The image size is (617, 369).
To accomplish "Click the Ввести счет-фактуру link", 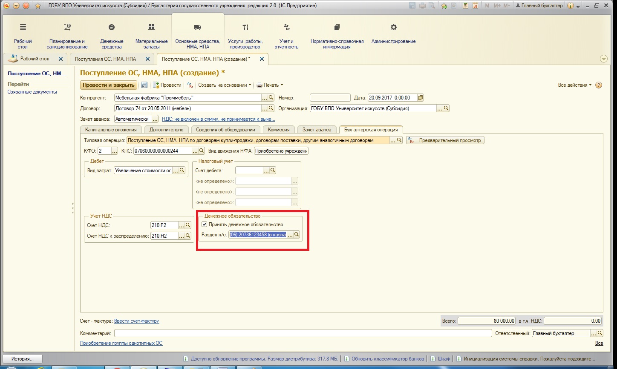I will click(x=136, y=321).
